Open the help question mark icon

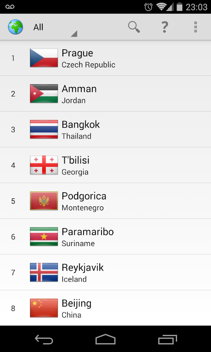[x=164, y=27]
